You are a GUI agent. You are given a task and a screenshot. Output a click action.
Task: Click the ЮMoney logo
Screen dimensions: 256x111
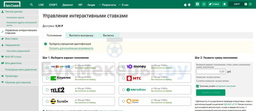(x=136, y=67)
